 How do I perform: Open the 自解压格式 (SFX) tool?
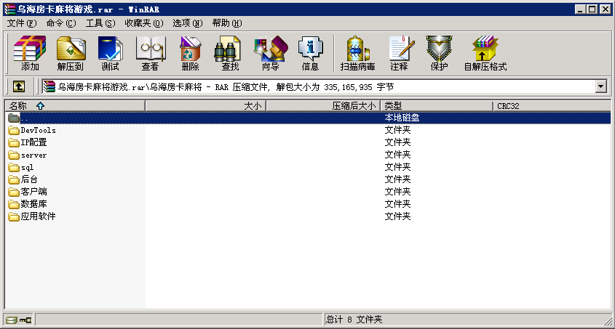click(x=485, y=53)
